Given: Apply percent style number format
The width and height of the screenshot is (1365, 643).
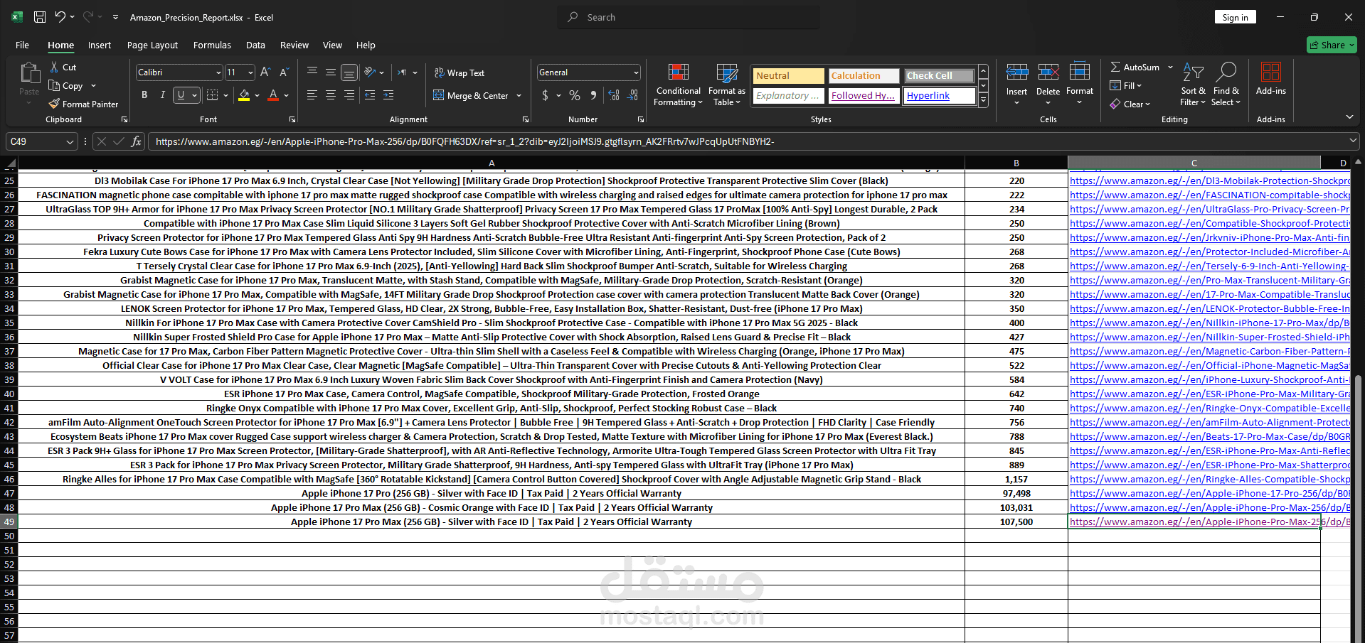Looking at the screenshot, I should tap(575, 95).
